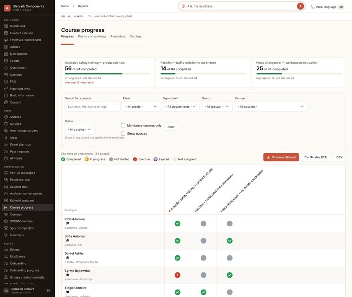Click Stelvark Components logo badge
Viewport: 352px width, 297px height.
click(7, 8)
